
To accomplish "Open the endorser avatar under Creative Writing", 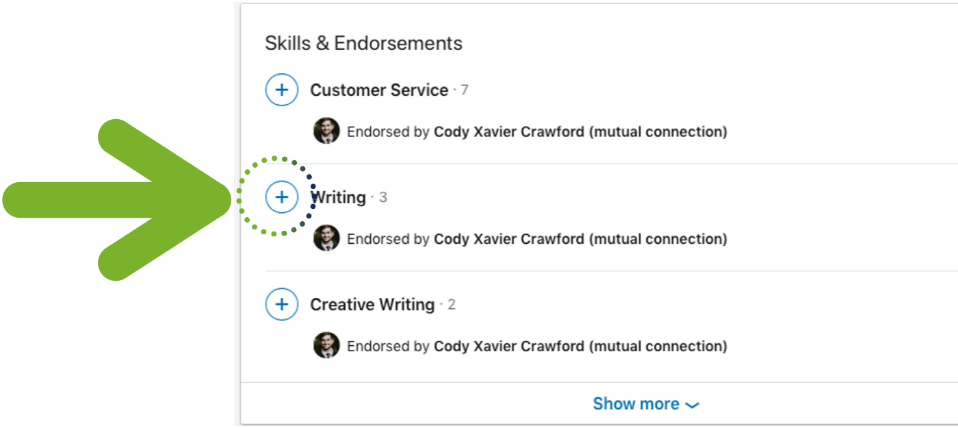I will 326,346.
